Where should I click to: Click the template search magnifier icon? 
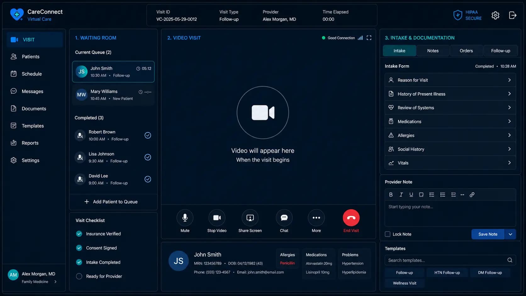pyautogui.click(x=510, y=260)
